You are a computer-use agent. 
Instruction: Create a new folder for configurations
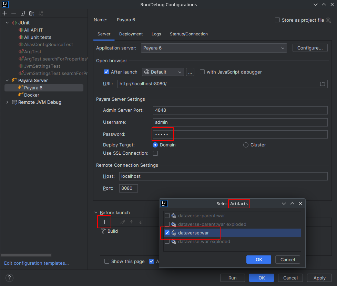(x=31, y=13)
